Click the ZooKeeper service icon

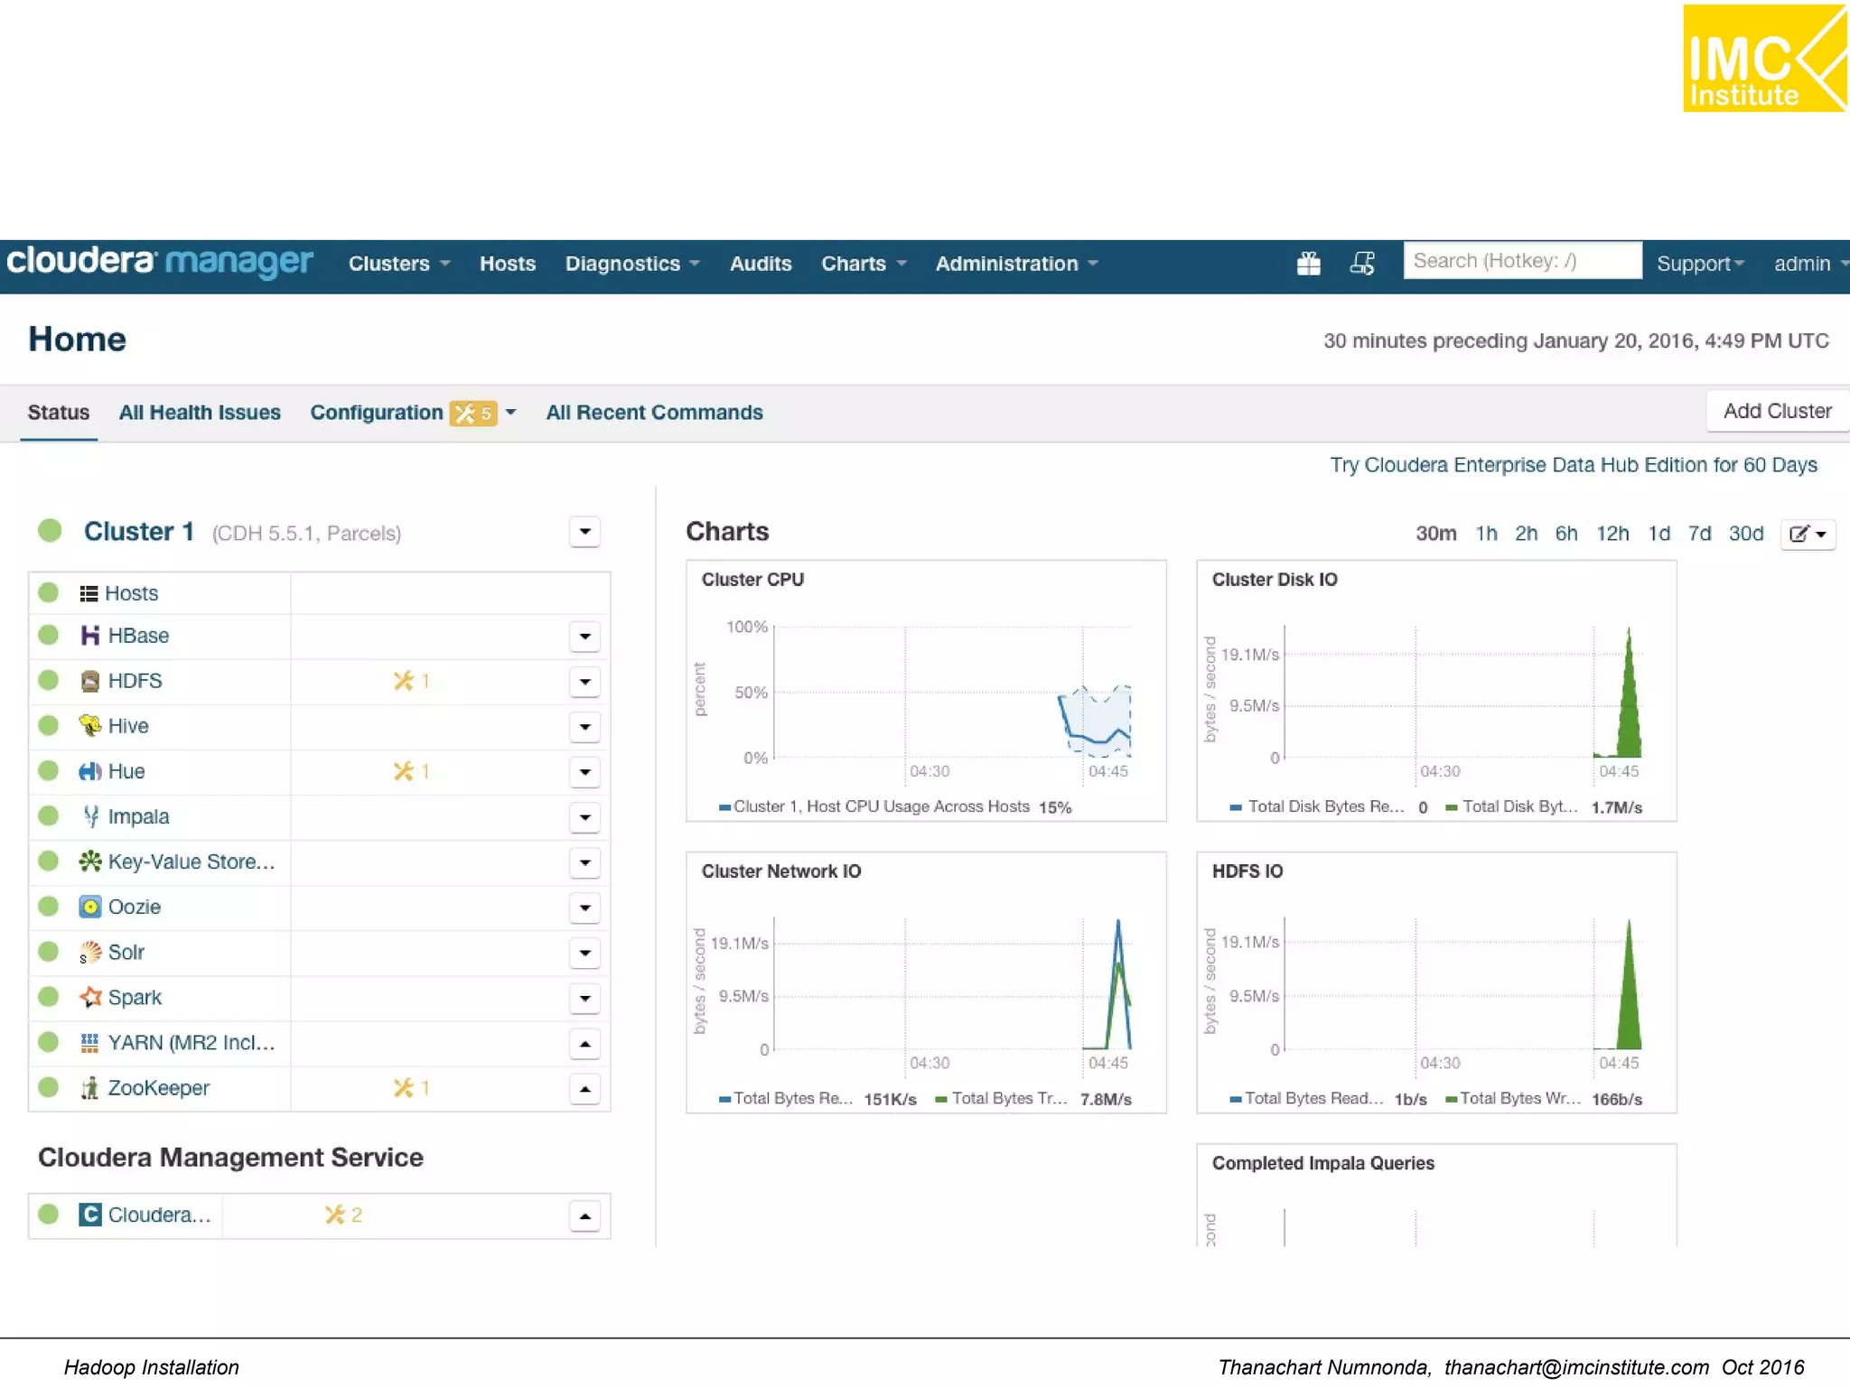[89, 1088]
